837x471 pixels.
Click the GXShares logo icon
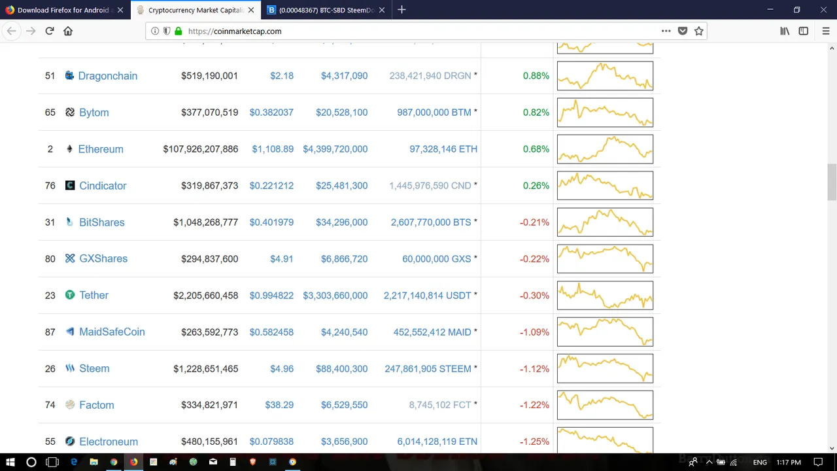[x=70, y=258]
